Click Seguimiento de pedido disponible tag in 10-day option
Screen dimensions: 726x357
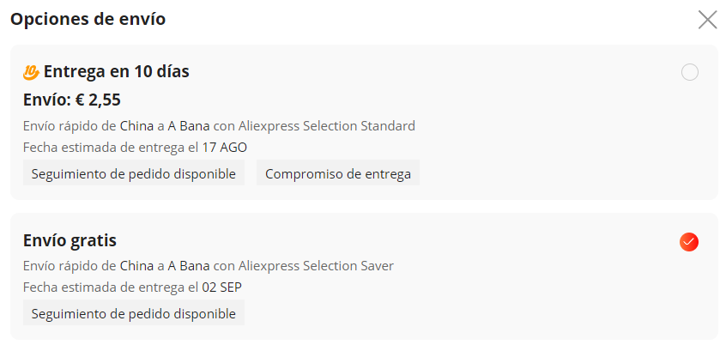pyautogui.click(x=133, y=174)
